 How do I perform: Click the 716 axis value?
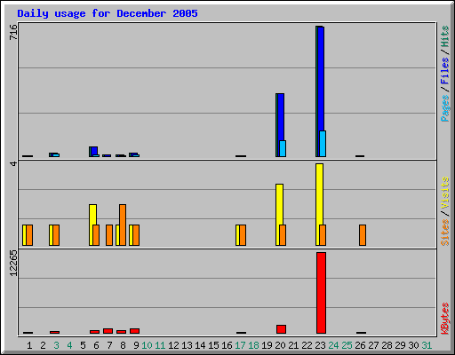(x=13, y=32)
